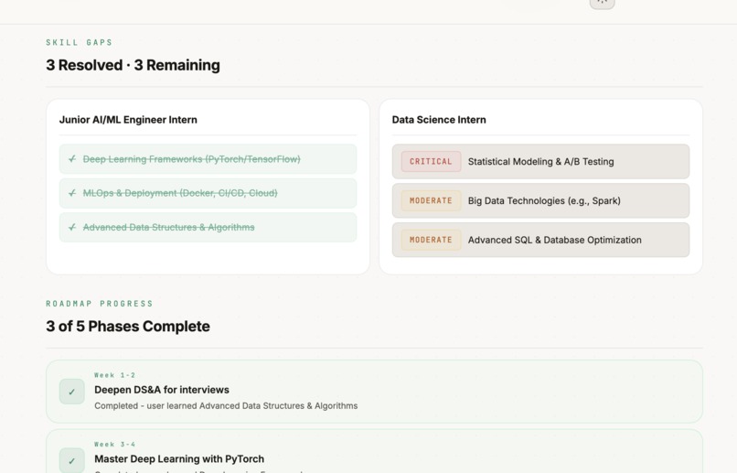Select MODERATE badge for Big Data Technologies
The width and height of the screenshot is (737, 473).
pyautogui.click(x=431, y=200)
